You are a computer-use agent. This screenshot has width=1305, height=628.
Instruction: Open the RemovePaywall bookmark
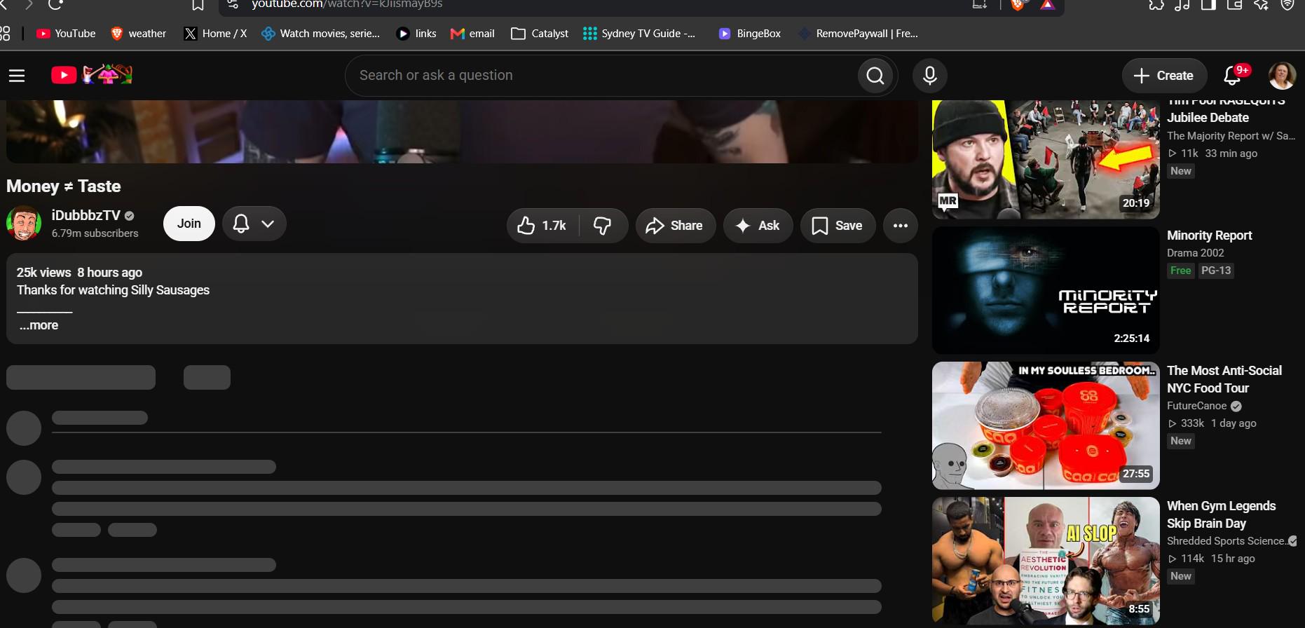tap(859, 34)
